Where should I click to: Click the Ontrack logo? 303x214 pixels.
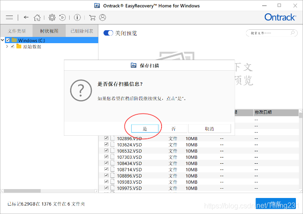280,17
